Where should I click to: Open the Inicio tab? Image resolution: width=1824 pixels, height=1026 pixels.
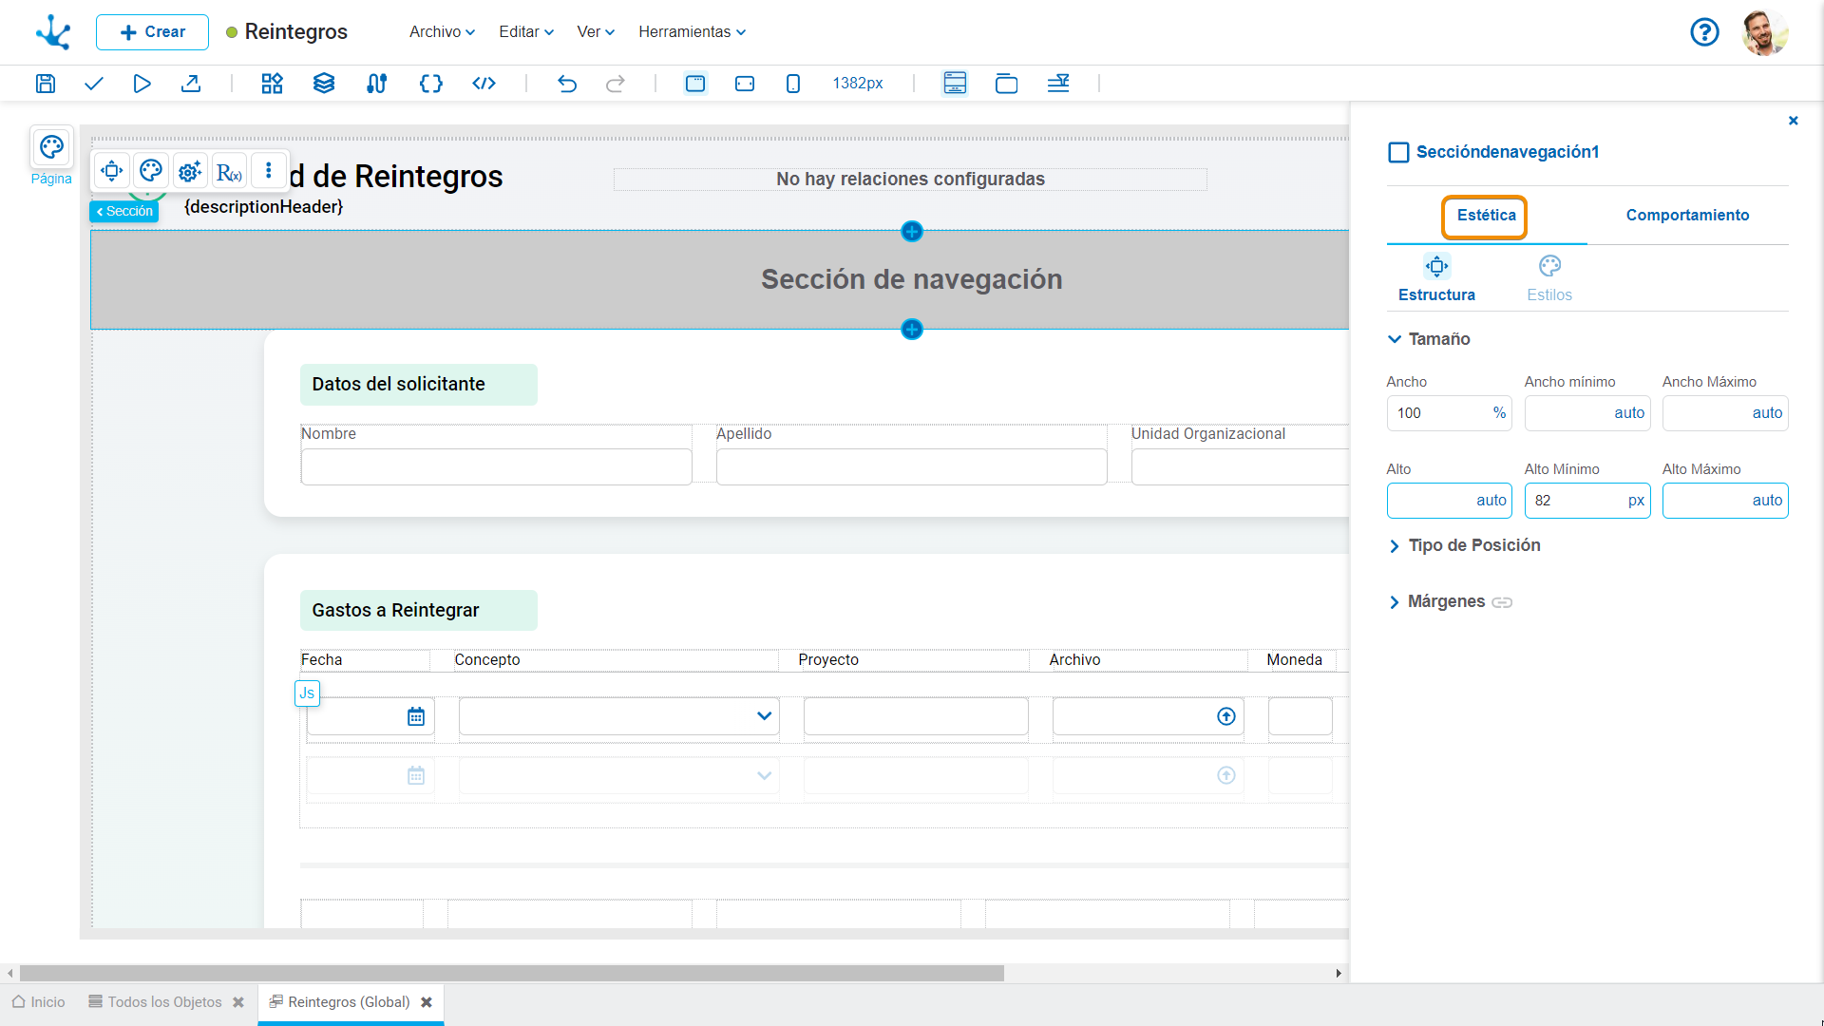[39, 1002]
